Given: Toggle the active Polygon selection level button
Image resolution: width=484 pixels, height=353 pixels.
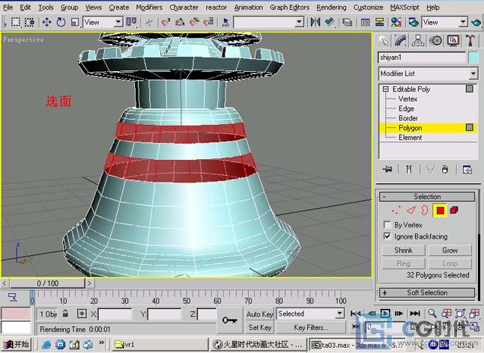Looking at the screenshot, I should click(x=440, y=211).
